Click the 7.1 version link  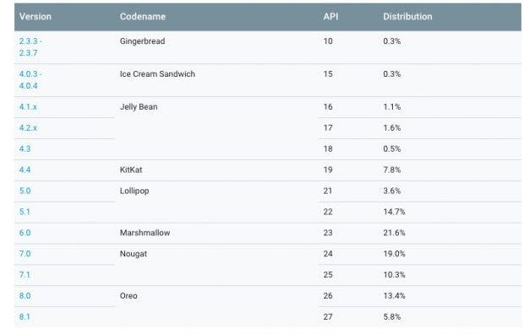click(x=25, y=275)
